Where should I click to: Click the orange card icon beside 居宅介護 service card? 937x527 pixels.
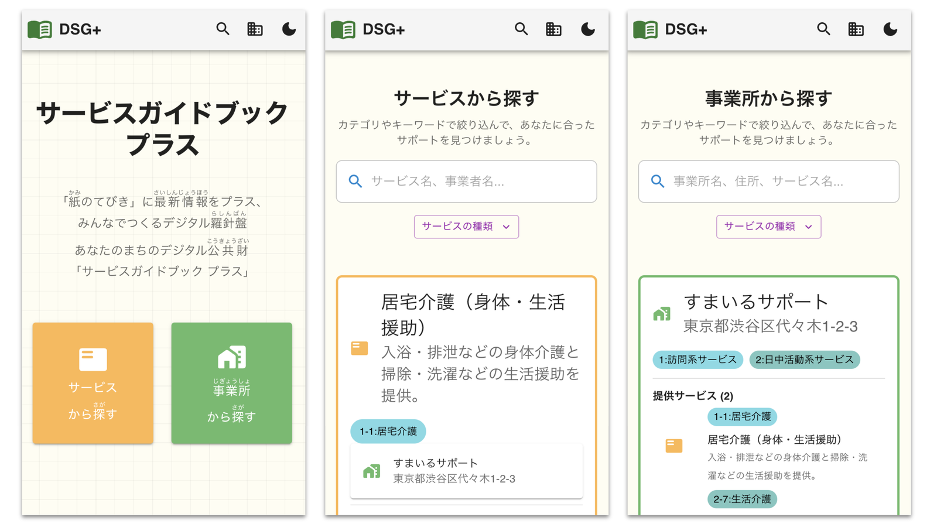(x=360, y=348)
